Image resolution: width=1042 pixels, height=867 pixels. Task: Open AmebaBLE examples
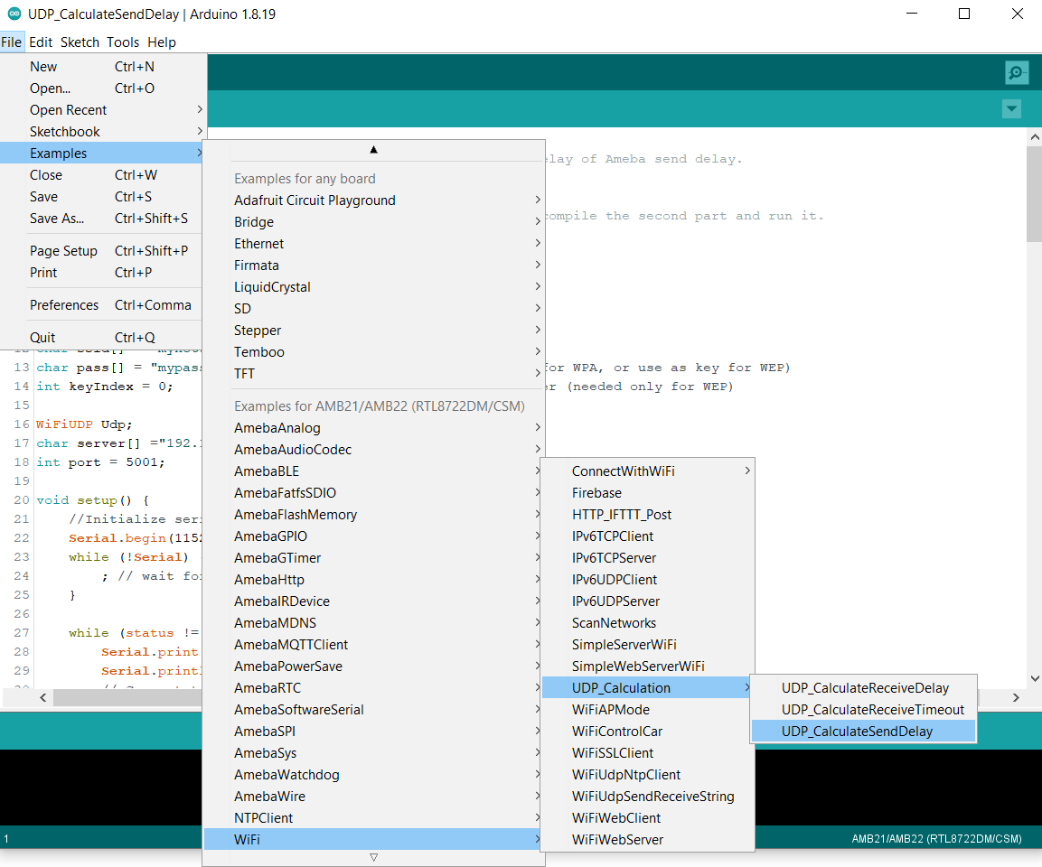[x=373, y=471]
